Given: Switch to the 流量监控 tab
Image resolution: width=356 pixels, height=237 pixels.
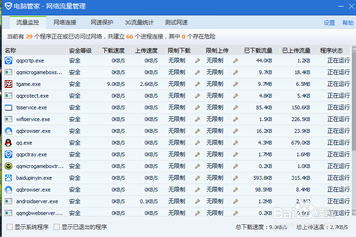Looking at the screenshot, I should 27,22.
